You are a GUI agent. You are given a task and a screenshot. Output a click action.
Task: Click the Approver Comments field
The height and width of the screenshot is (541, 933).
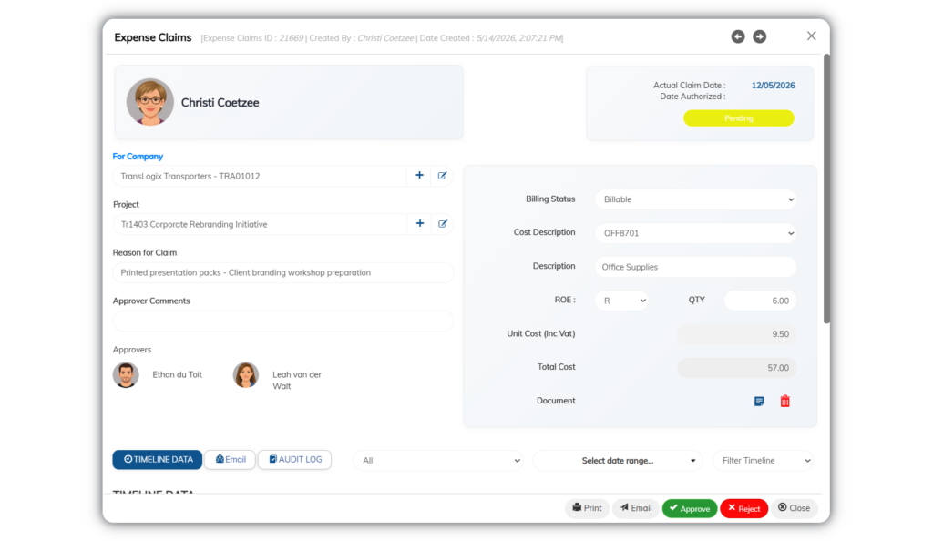[283, 321]
